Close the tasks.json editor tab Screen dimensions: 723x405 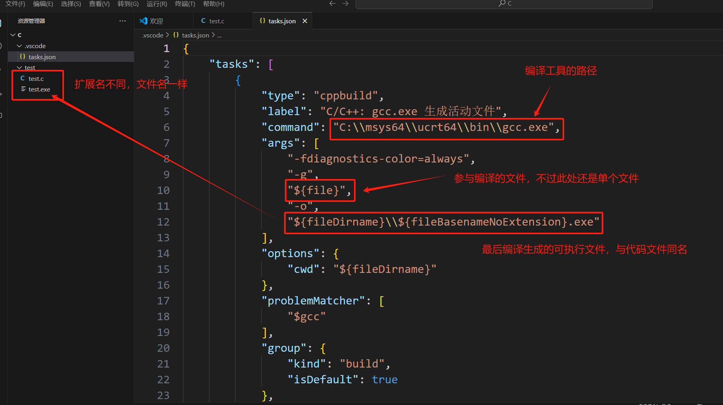[305, 21]
